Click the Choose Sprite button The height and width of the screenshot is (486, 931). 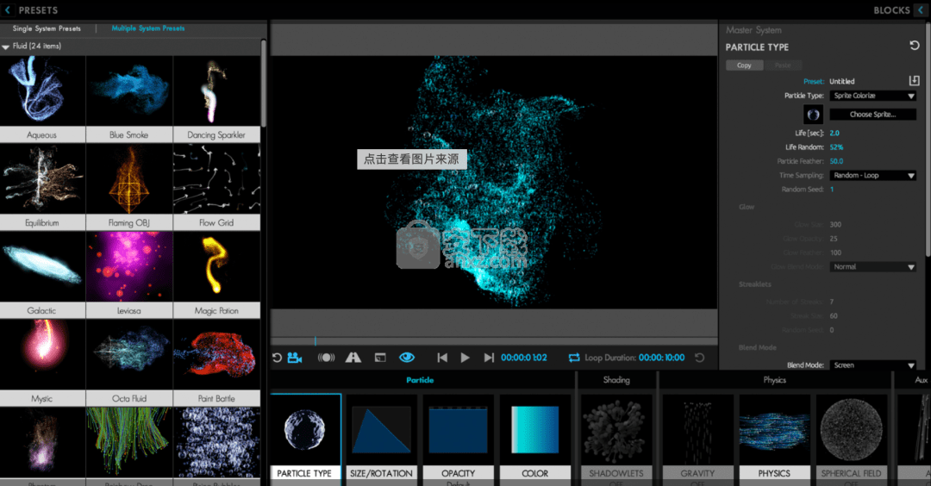872,115
